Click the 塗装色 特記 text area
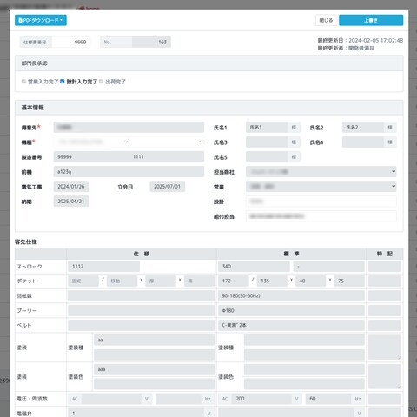This screenshot has height=417, width=417. tap(385, 377)
